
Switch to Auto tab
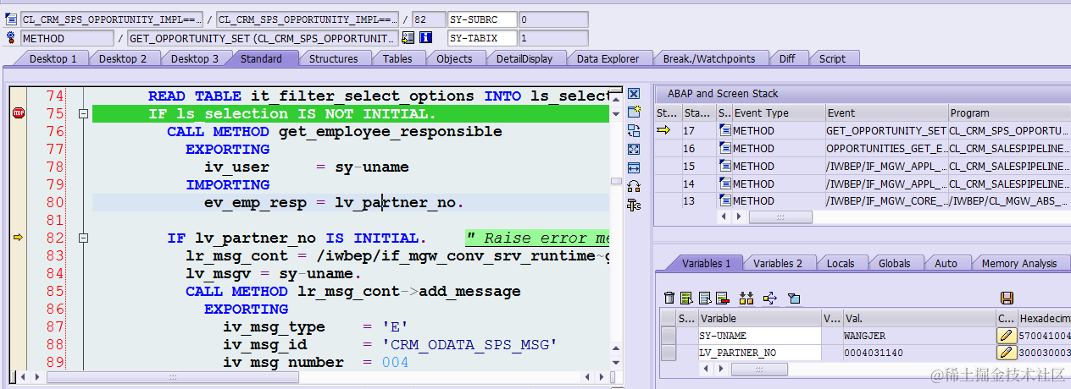tap(946, 263)
